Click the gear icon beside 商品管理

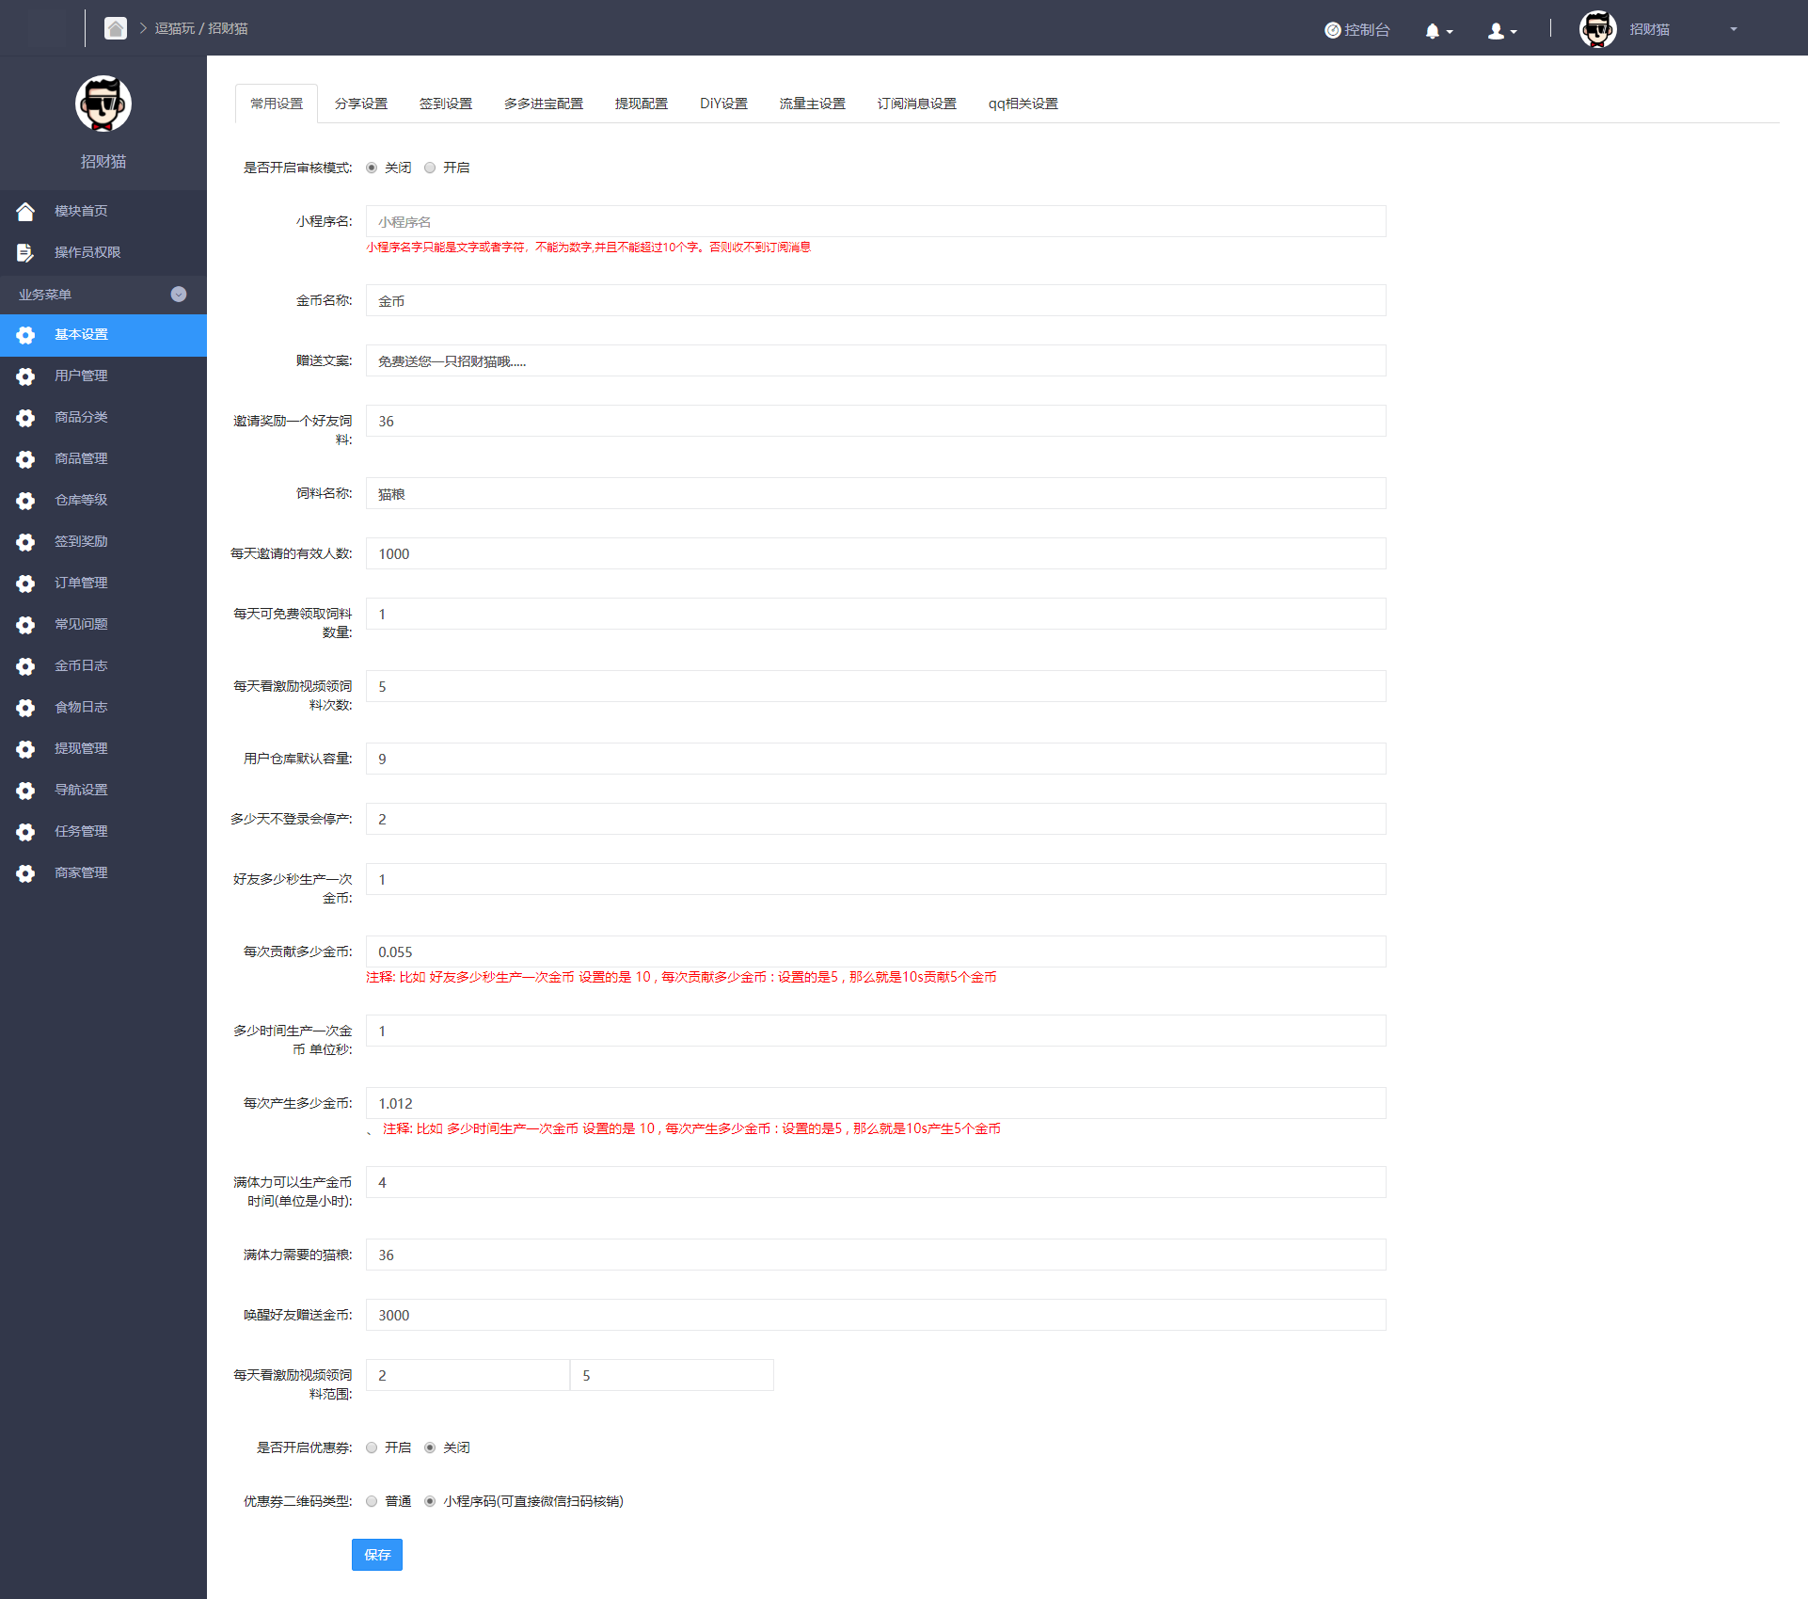(25, 459)
